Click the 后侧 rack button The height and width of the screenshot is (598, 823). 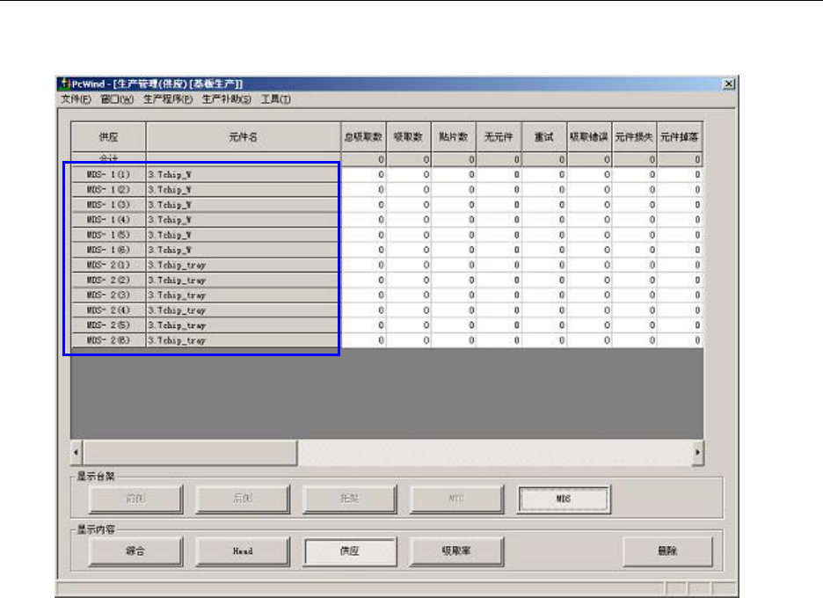click(243, 499)
